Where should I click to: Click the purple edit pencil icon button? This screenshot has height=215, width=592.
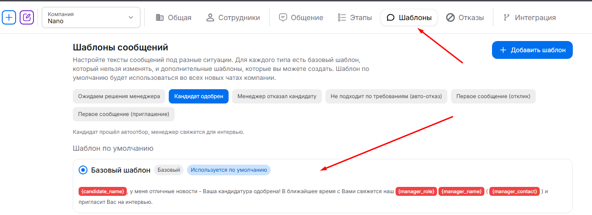[x=27, y=17]
